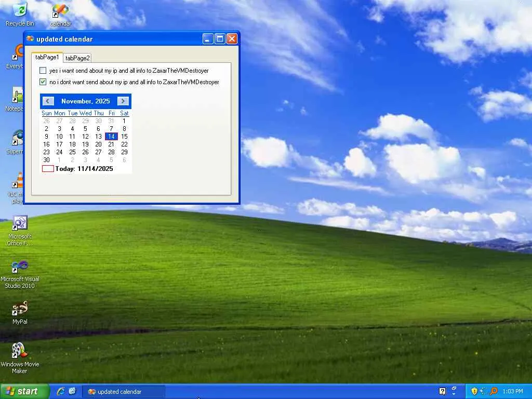
Task: Uncheck the 'no i dont want send' checkbox
Action: [x=43, y=82]
